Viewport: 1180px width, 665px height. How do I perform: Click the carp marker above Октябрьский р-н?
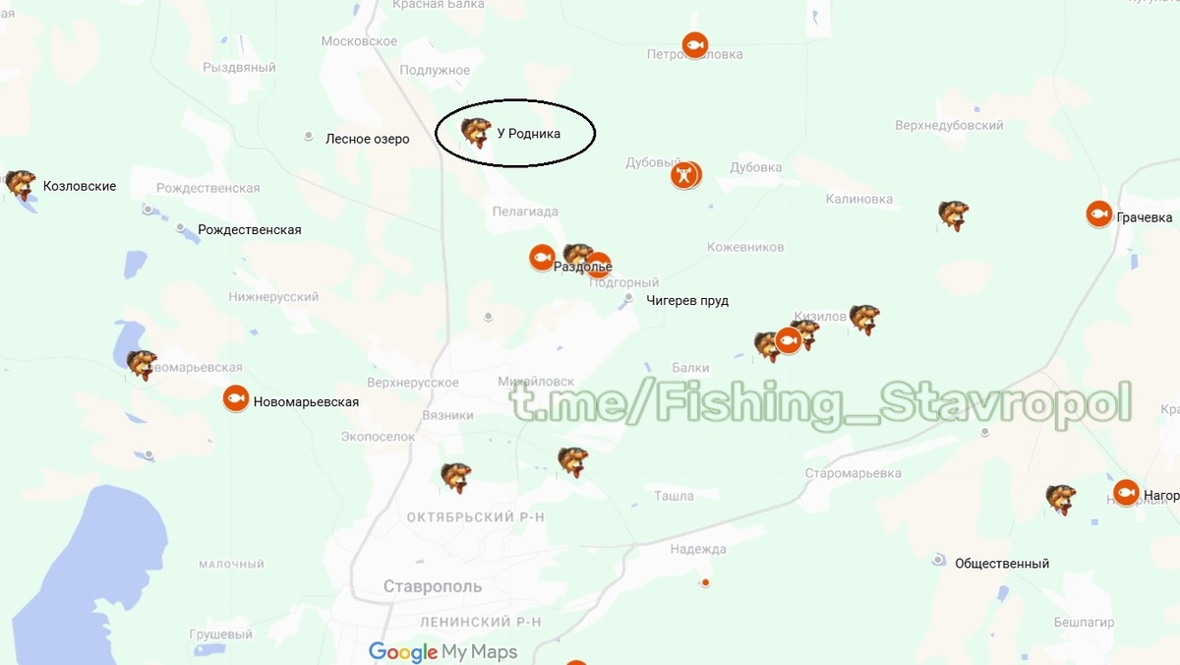click(455, 477)
